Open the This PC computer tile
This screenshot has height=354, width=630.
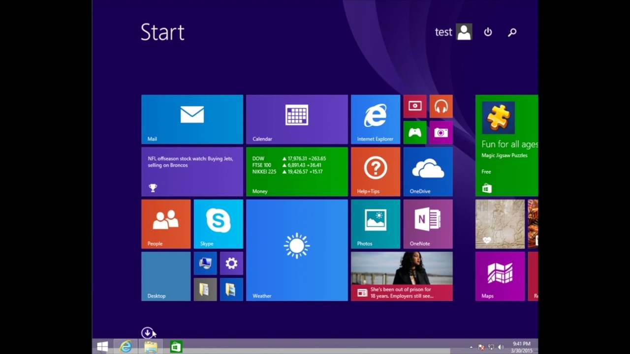(x=205, y=263)
